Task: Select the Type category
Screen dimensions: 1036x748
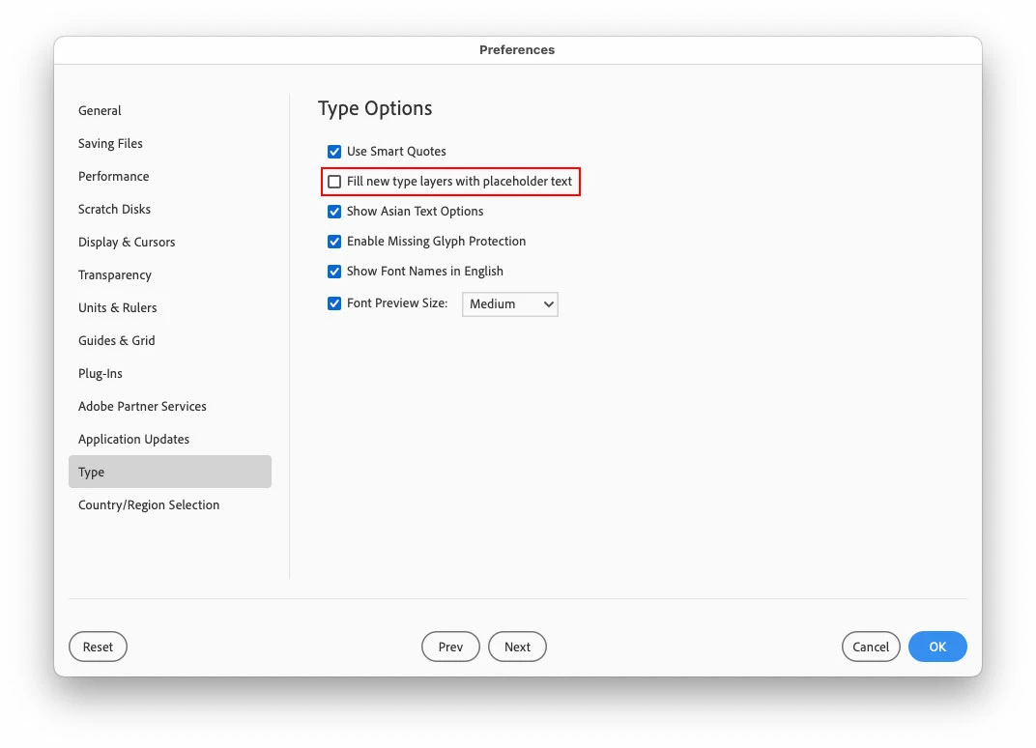Action: 170,472
